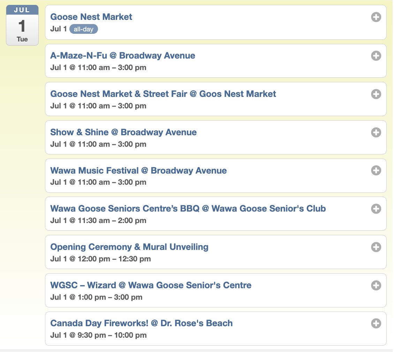The image size is (394, 352).
Task: Open the Goose Nest Market event title
Action: pyautogui.click(x=91, y=17)
